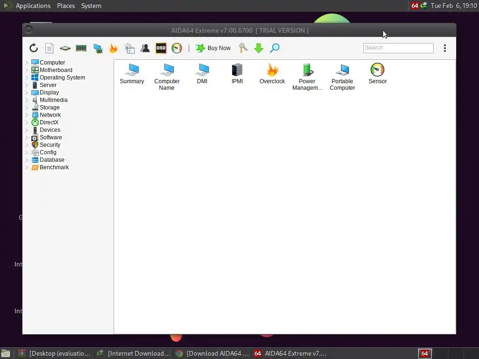The height and width of the screenshot is (359, 479).
Task: Open the Power Management page icon
Action: coord(307,77)
